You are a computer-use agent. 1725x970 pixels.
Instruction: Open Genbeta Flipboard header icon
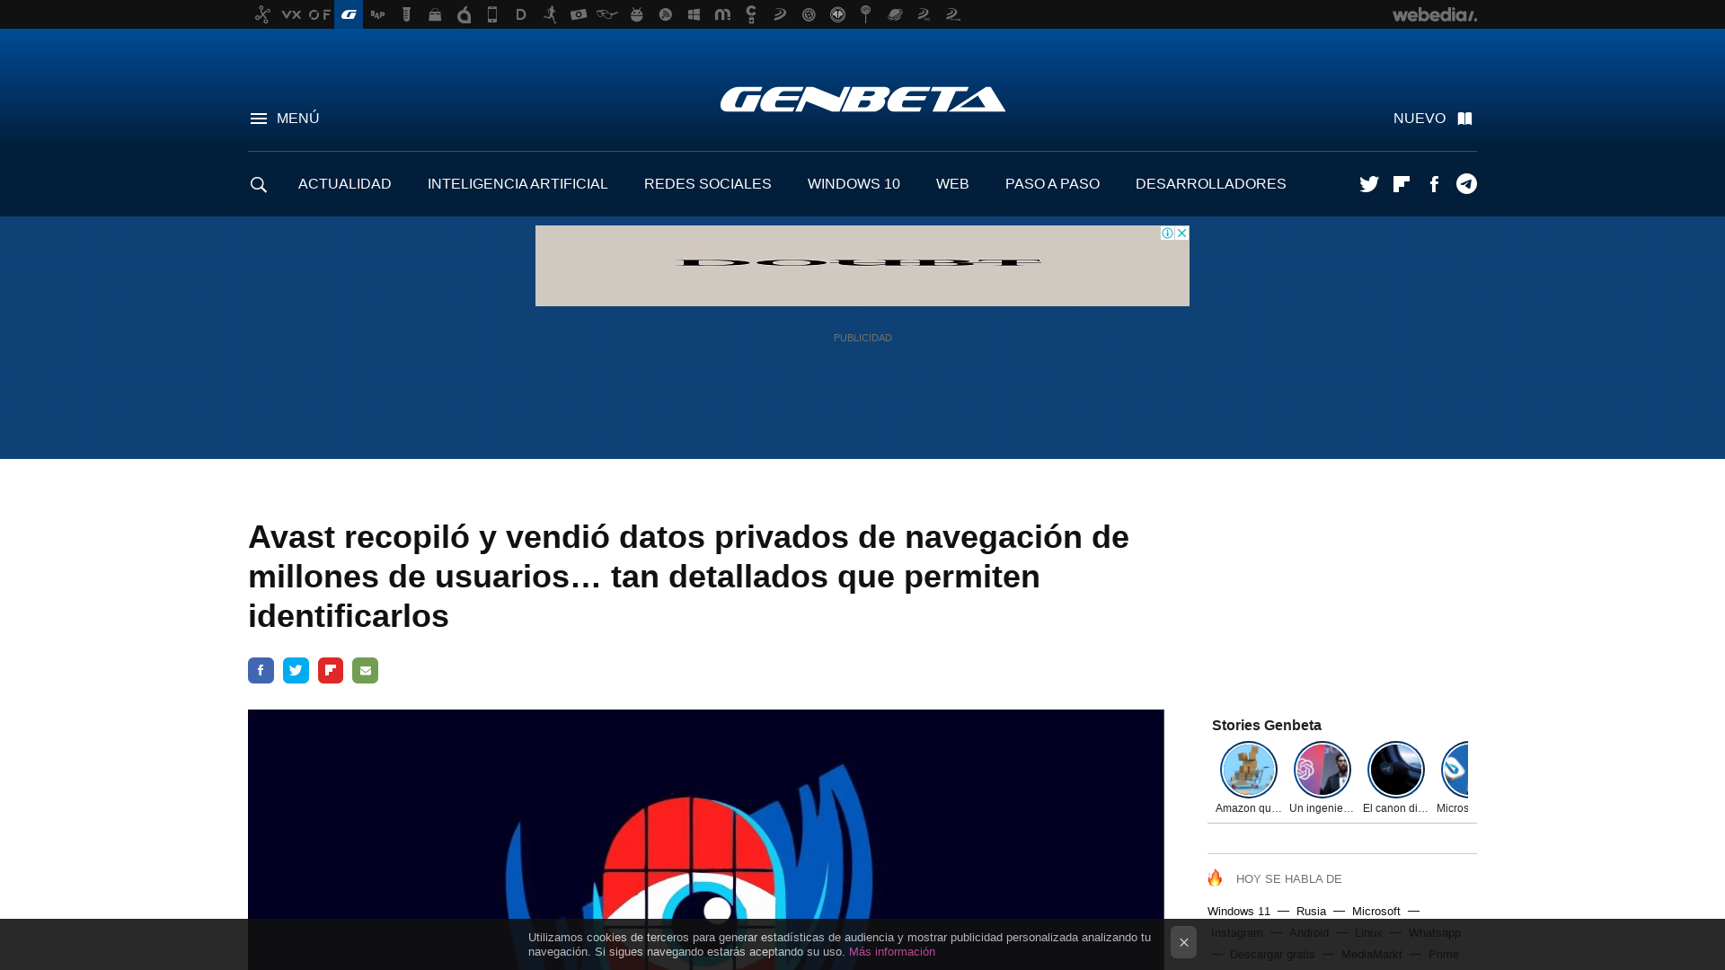(1402, 184)
